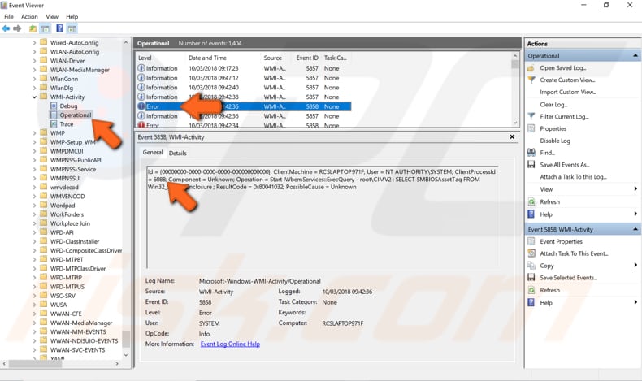This screenshot has width=642, height=381.
Task: Click the Event Viewer title bar app icon
Action: pos(4,6)
